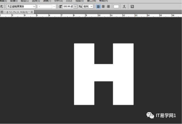Switch to the document tab at 52.2%
This screenshot has height=124, width=182.
(15, 12)
